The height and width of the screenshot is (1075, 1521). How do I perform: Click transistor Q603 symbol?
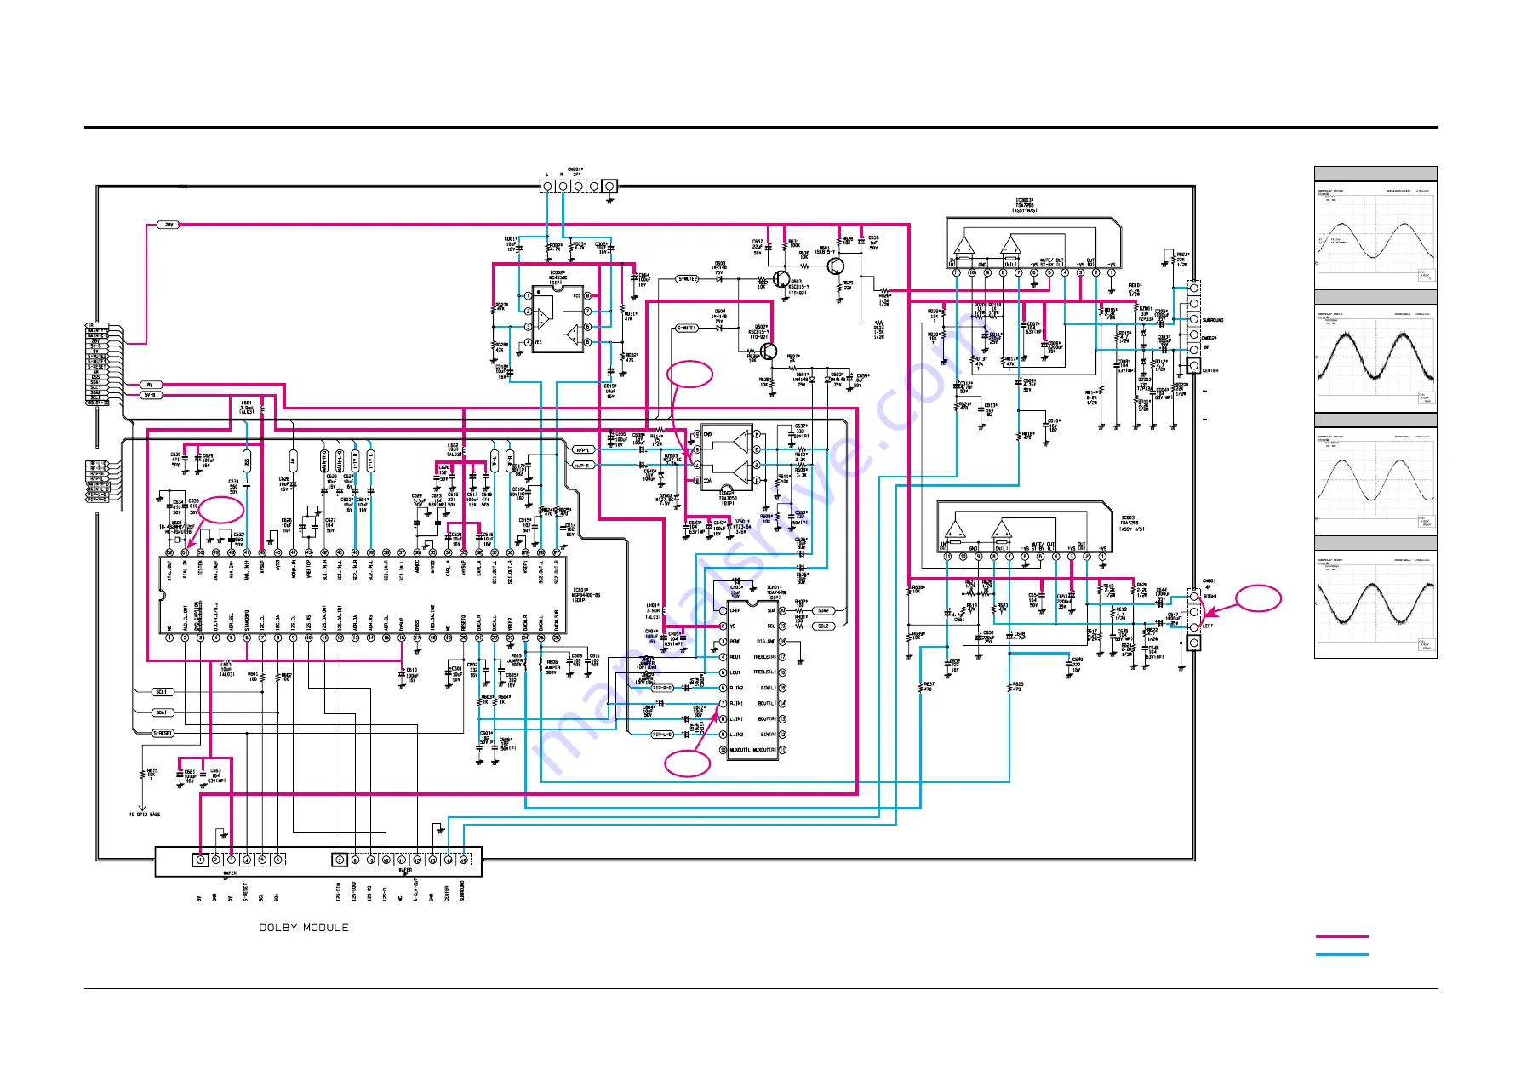[x=781, y=279]
